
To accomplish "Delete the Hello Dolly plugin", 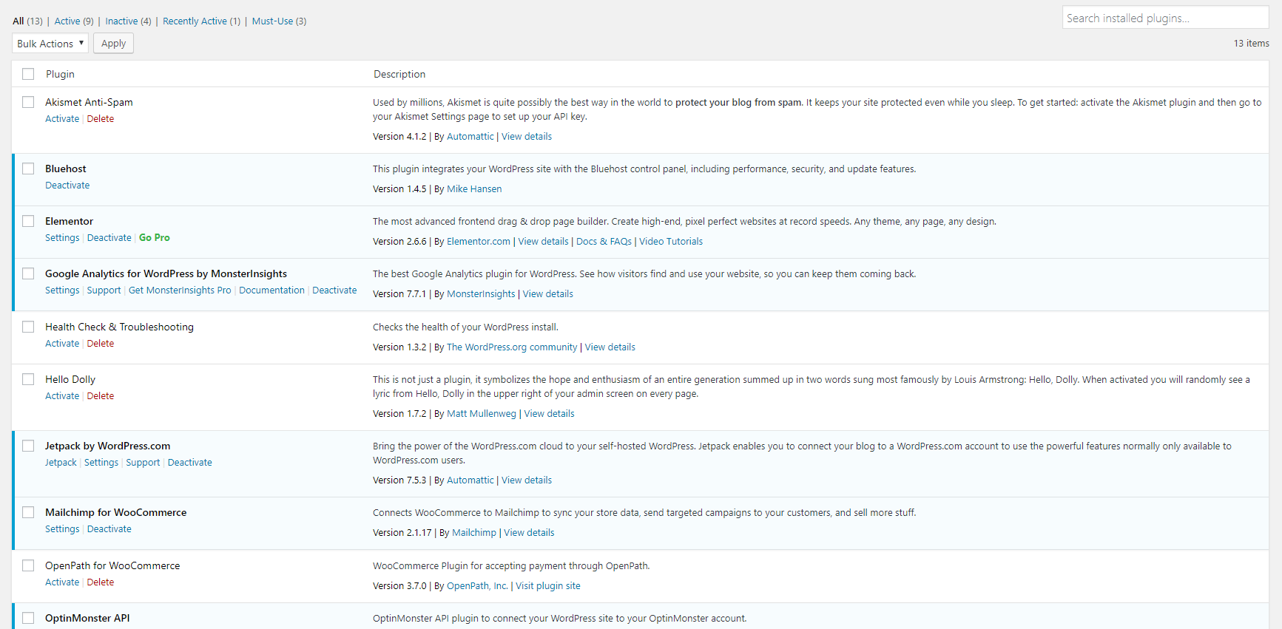I will point(101,396).
